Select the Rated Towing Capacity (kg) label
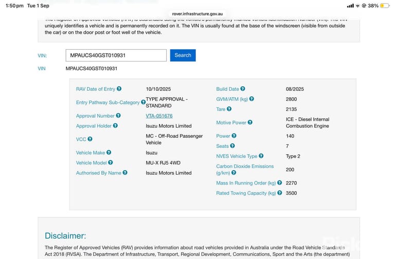This screenshot has width=395, height=259. coord(246,193)
